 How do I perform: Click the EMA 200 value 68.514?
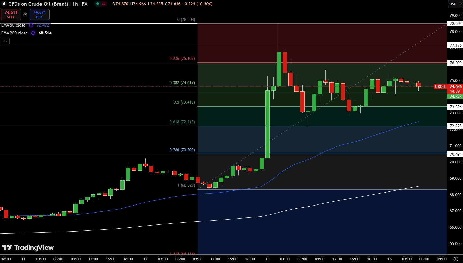45,33
